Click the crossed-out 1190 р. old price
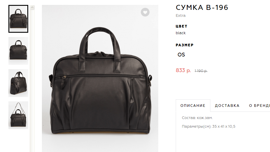This screenshot has width=270, height=152. point(201,71)
